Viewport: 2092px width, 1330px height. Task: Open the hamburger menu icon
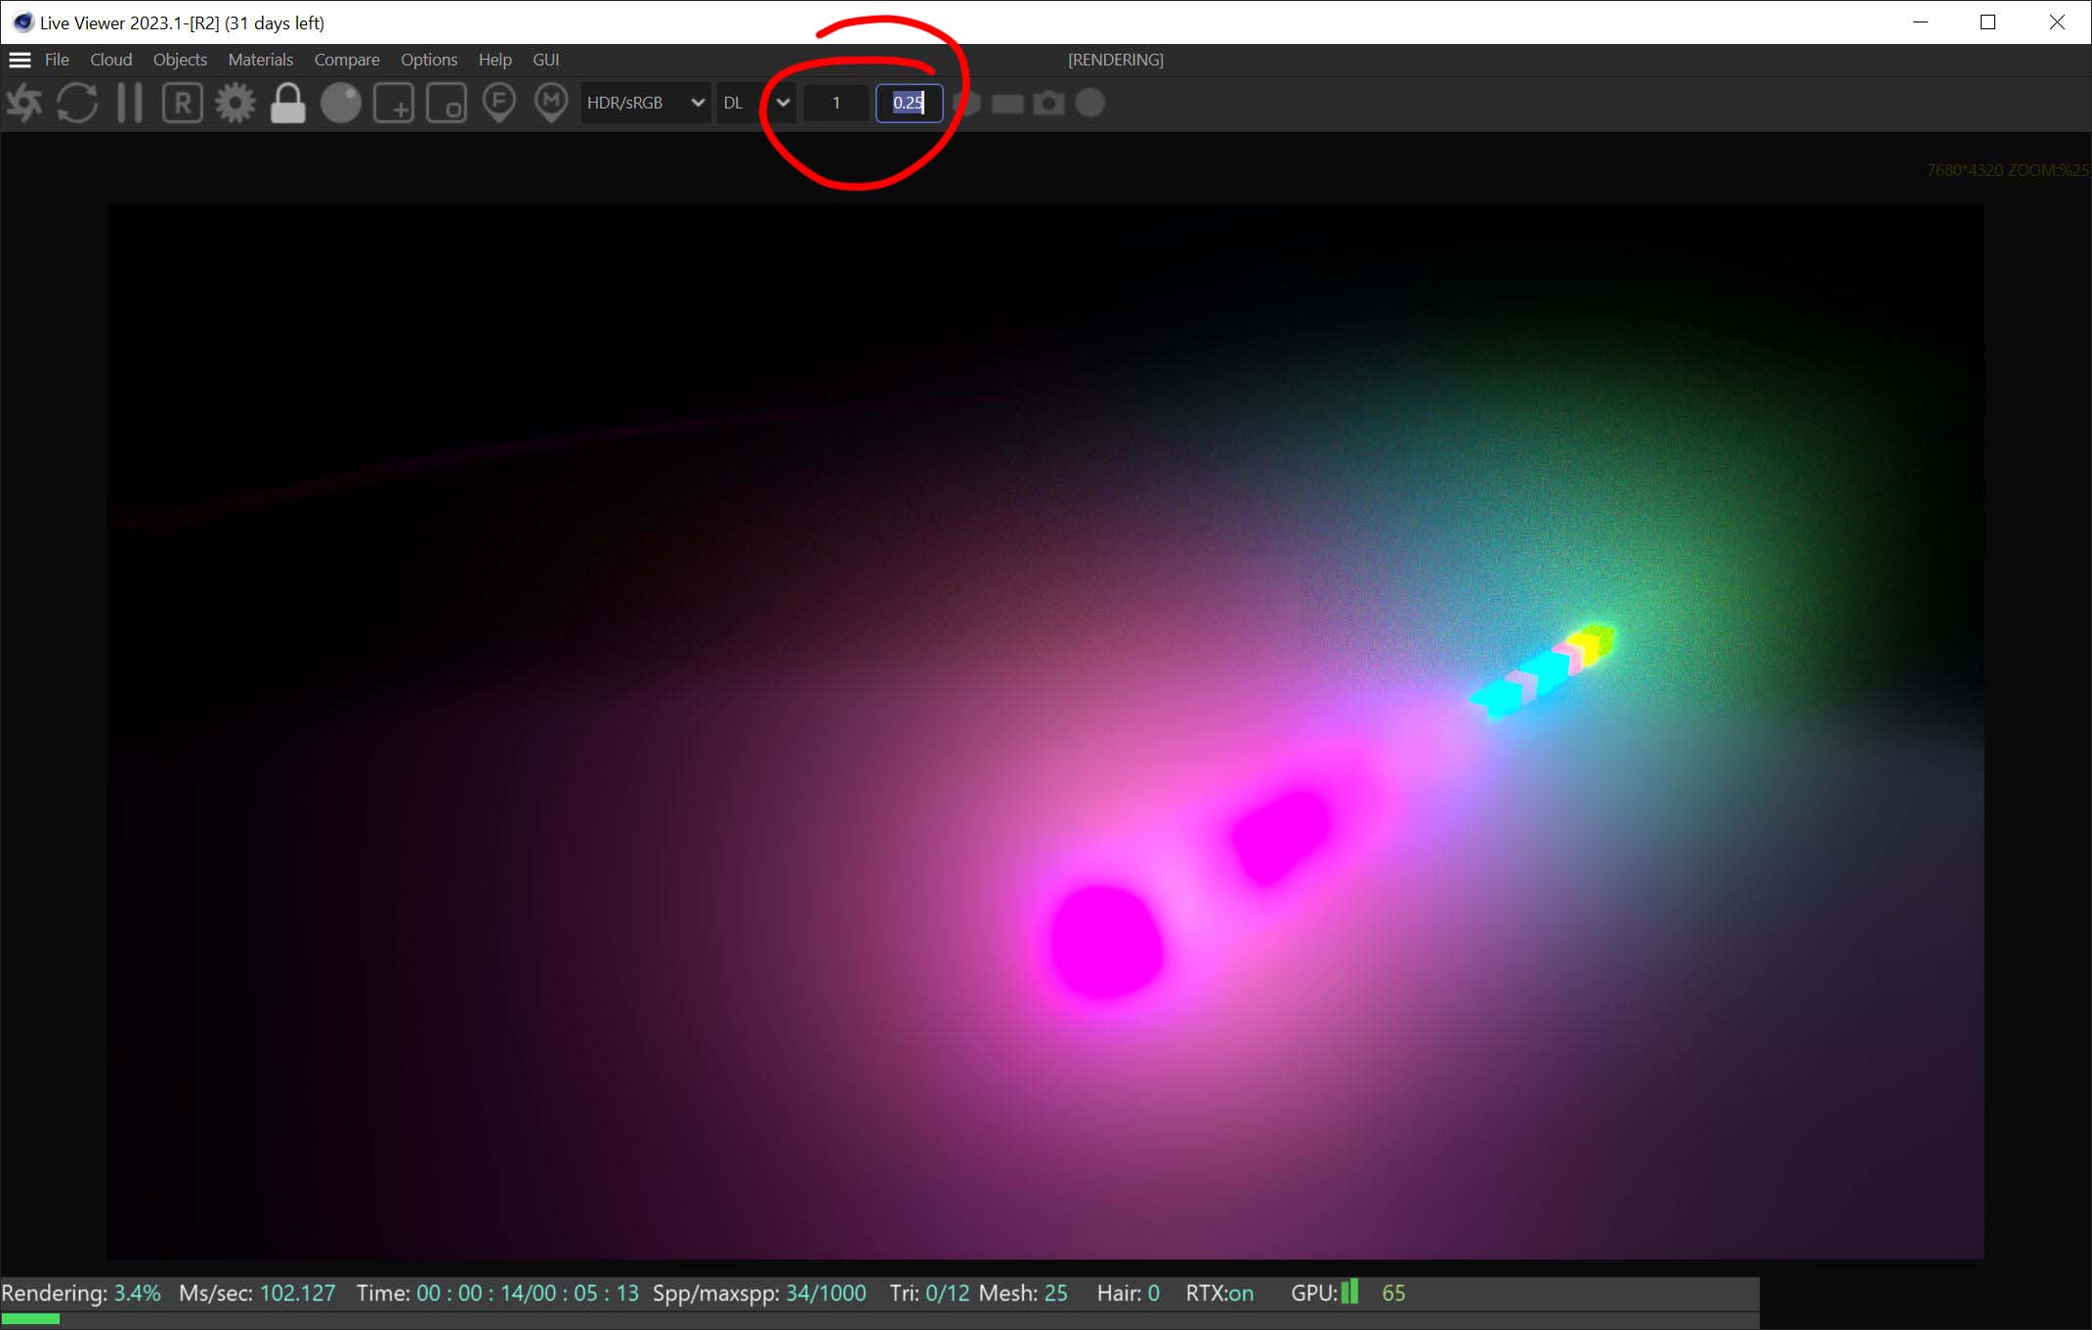[x=20, y=60]
